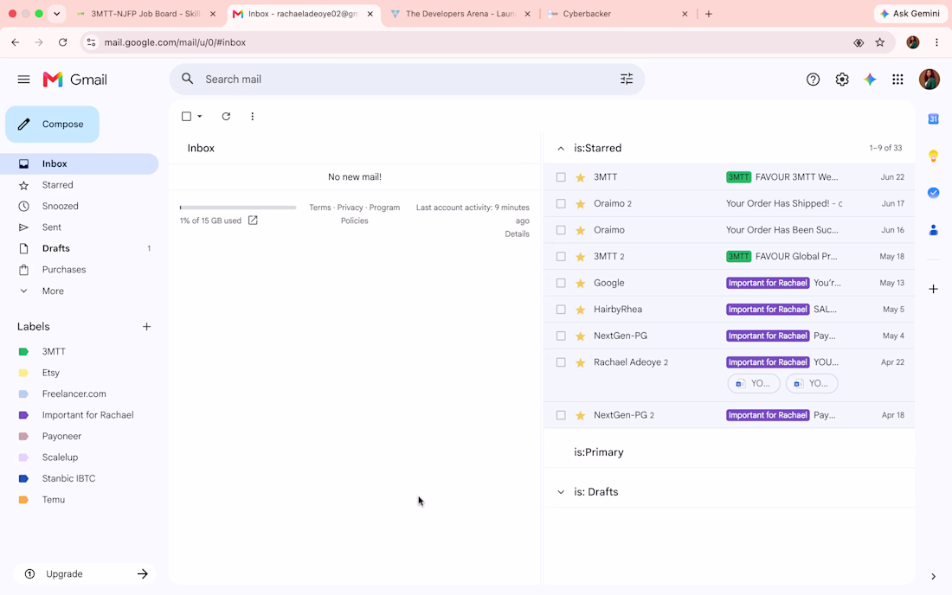Reload the browser page
Screen dimensions: 952x595
click(x=62, y=42)
